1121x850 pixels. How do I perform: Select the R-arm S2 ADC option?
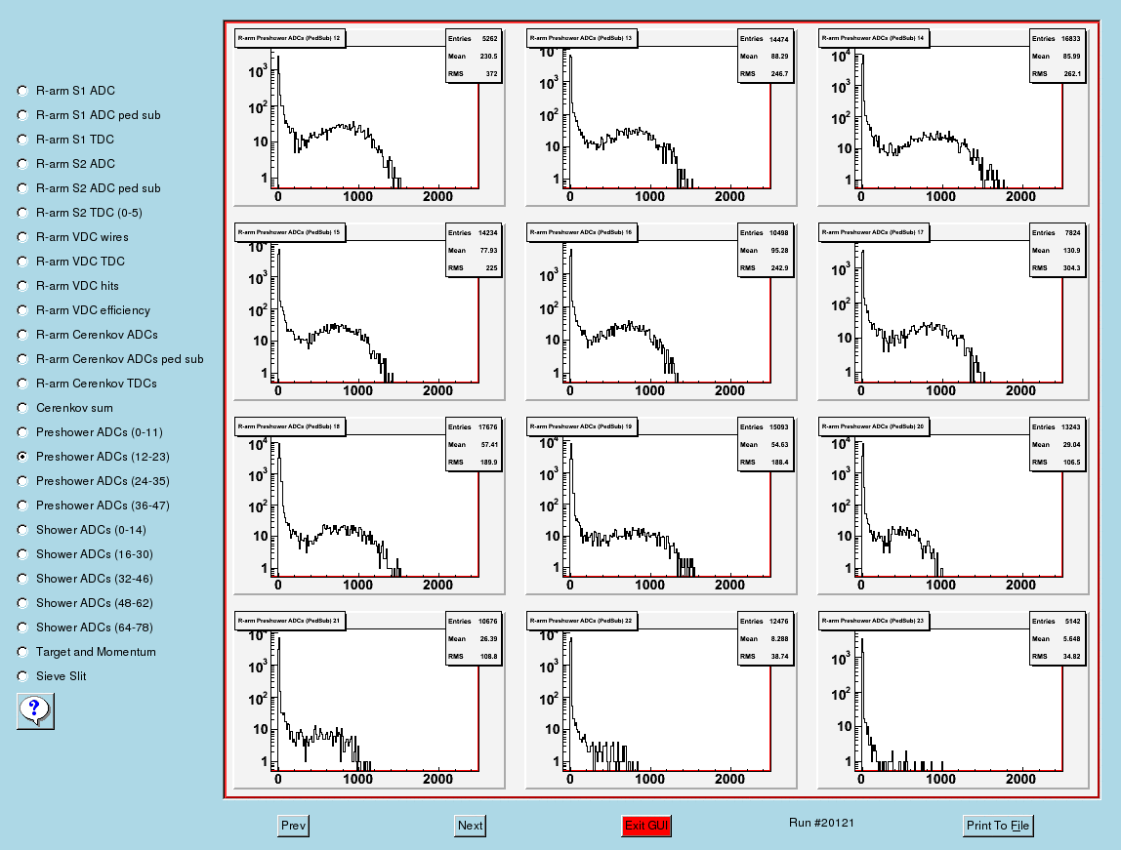[x=22, y=164]
